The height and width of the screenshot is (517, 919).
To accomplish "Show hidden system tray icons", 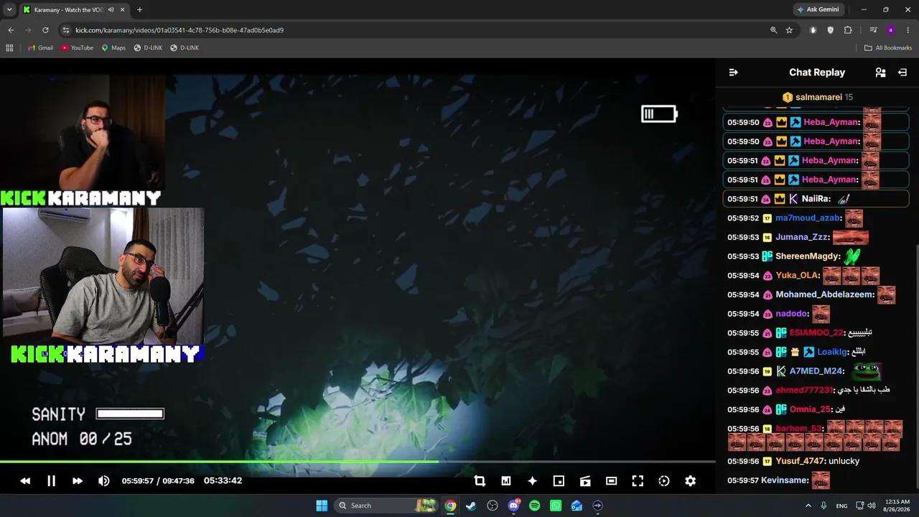I will point(808,506).
